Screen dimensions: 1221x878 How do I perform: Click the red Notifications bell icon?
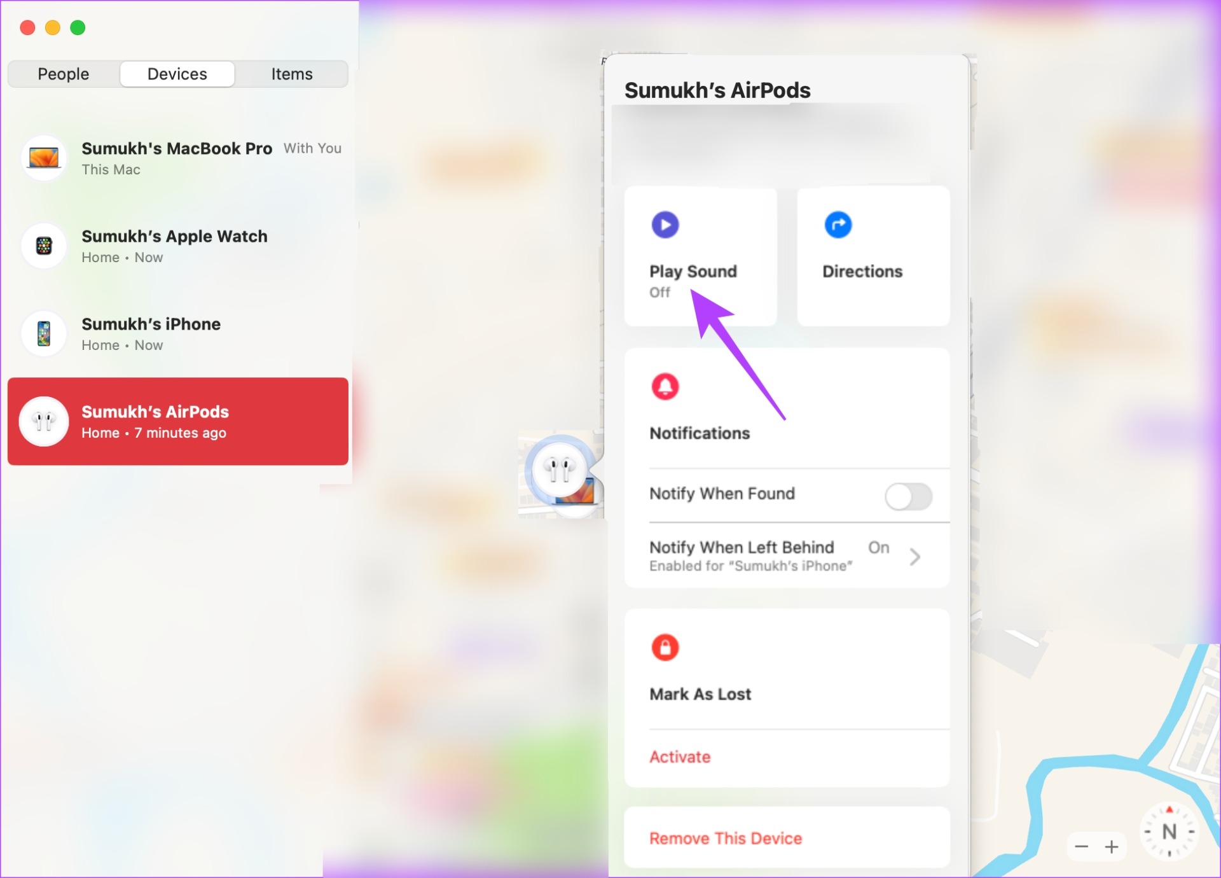(665, 386)
